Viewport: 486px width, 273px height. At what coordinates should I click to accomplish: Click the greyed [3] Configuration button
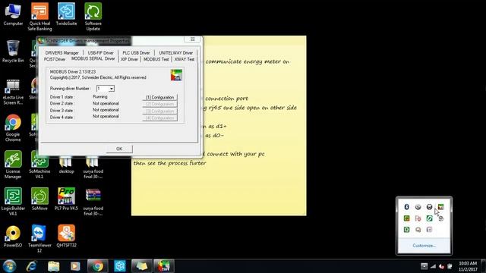click(x=160, y=111)
